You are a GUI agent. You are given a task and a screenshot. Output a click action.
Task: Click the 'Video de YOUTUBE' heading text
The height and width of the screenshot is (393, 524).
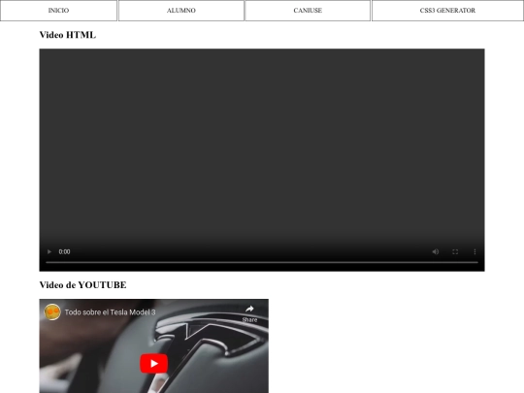pyautogui.click(x=82, y=284)
